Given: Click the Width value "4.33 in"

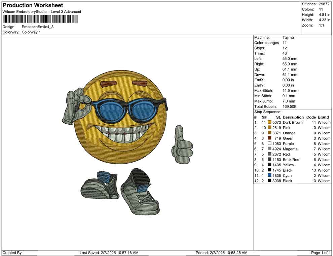Looking at the screenshot, I should (325, 20).
